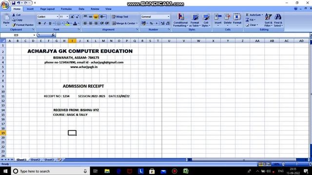Click the Paste icon
This screenshot has width=312, height=175.
6,17
